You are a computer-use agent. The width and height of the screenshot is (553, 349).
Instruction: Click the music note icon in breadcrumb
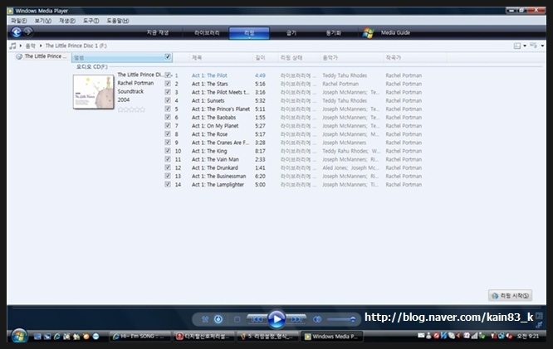pyautogui.click(x=12, y=46)
